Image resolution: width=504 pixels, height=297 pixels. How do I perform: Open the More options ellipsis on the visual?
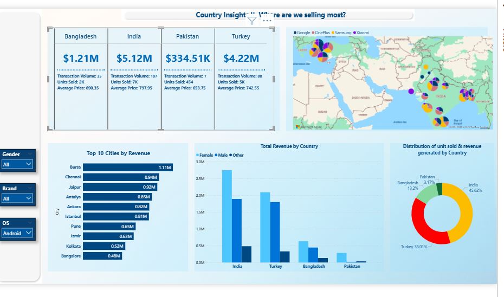tap(267, 21)
